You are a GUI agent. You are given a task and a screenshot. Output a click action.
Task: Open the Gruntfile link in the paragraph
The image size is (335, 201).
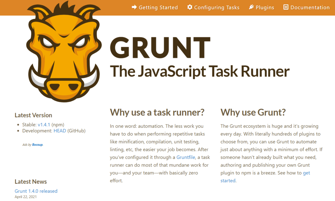[x=185, y=157]
